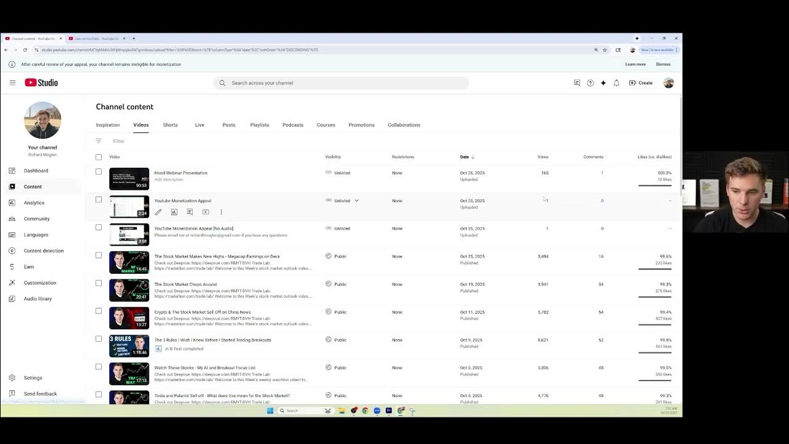The width and height of the screenshot is (789, 444).
Task: Open the Promotions tab
Action: click(x=361, y=125)
